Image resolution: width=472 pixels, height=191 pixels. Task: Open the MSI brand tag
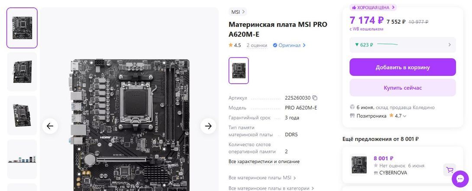pyautogui.click(x=237, y=12)
